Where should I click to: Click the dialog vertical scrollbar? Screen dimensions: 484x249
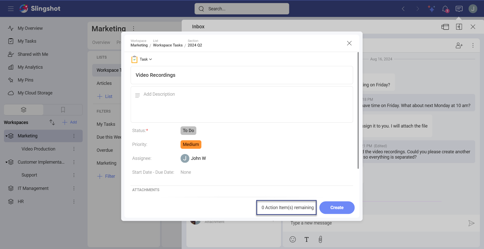point(358,110)
